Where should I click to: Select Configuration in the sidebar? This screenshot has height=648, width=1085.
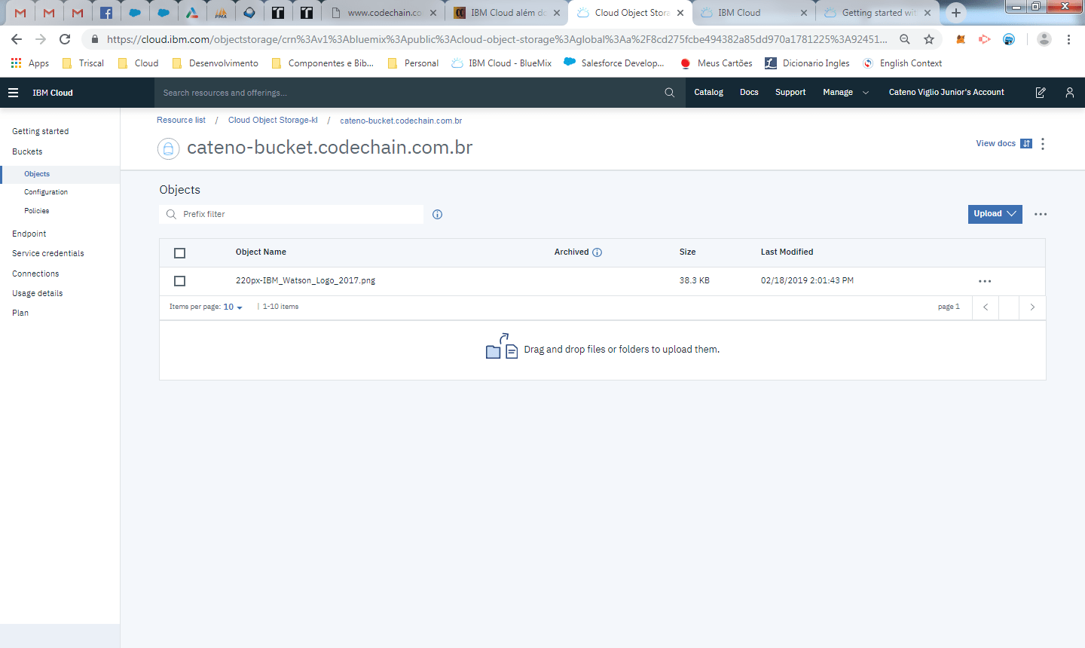pos(46,192)
